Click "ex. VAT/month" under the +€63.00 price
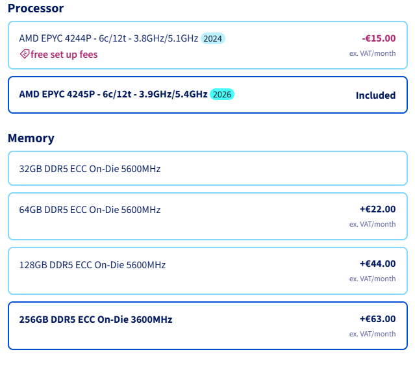 (x=372, y=334)
